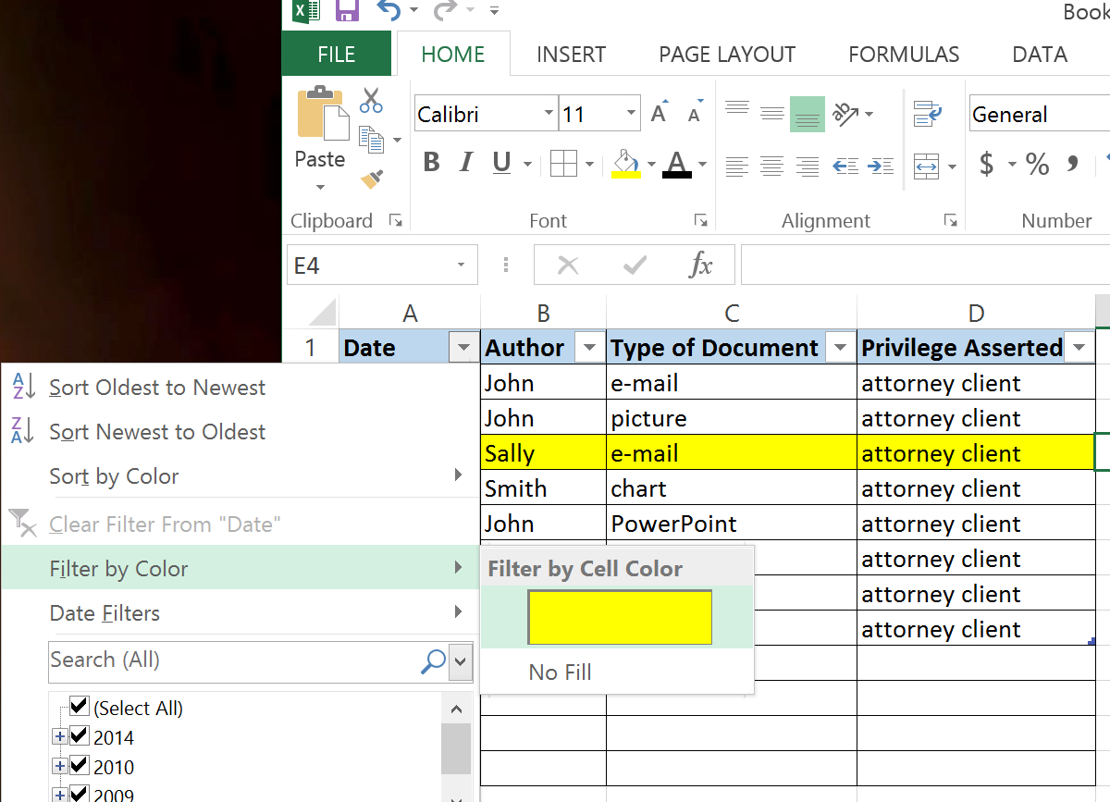This screenshot has height=802, width=1110.
Task: Apply Percent Style formatting
Action: pos(1036,165)
